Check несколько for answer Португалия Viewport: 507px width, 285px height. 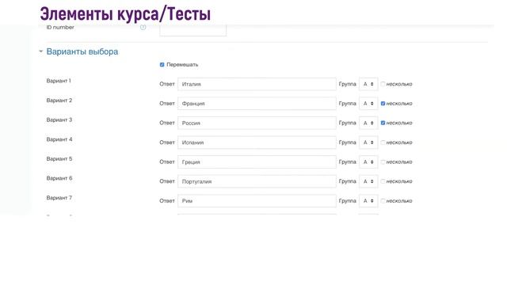[383, 181]
